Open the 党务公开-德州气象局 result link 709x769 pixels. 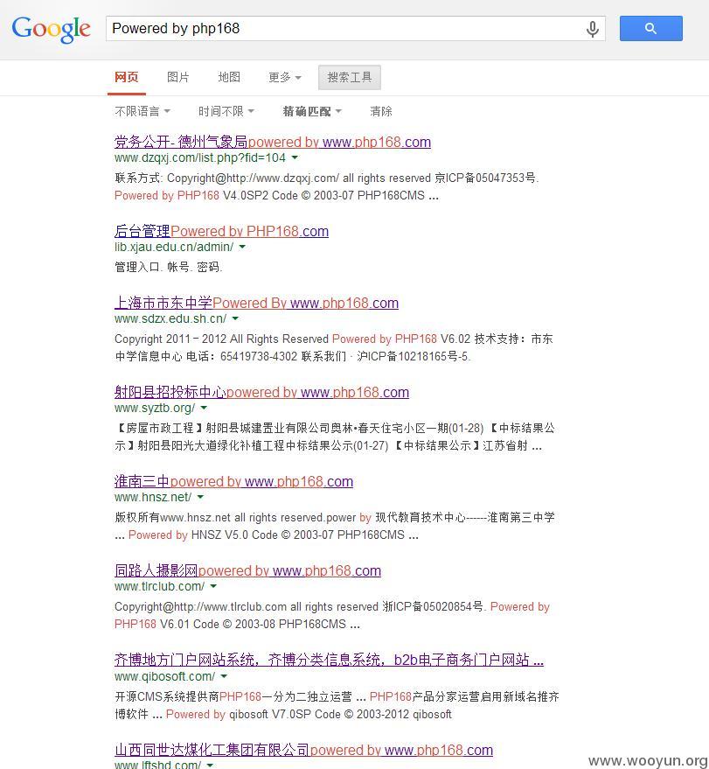pyautogui.click(x=272, y=142)
